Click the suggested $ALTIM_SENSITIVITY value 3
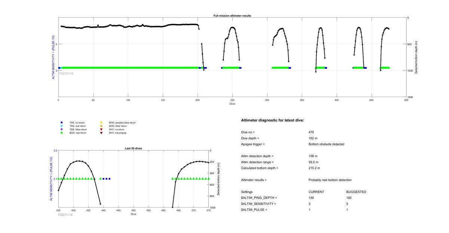 [347, 204]
